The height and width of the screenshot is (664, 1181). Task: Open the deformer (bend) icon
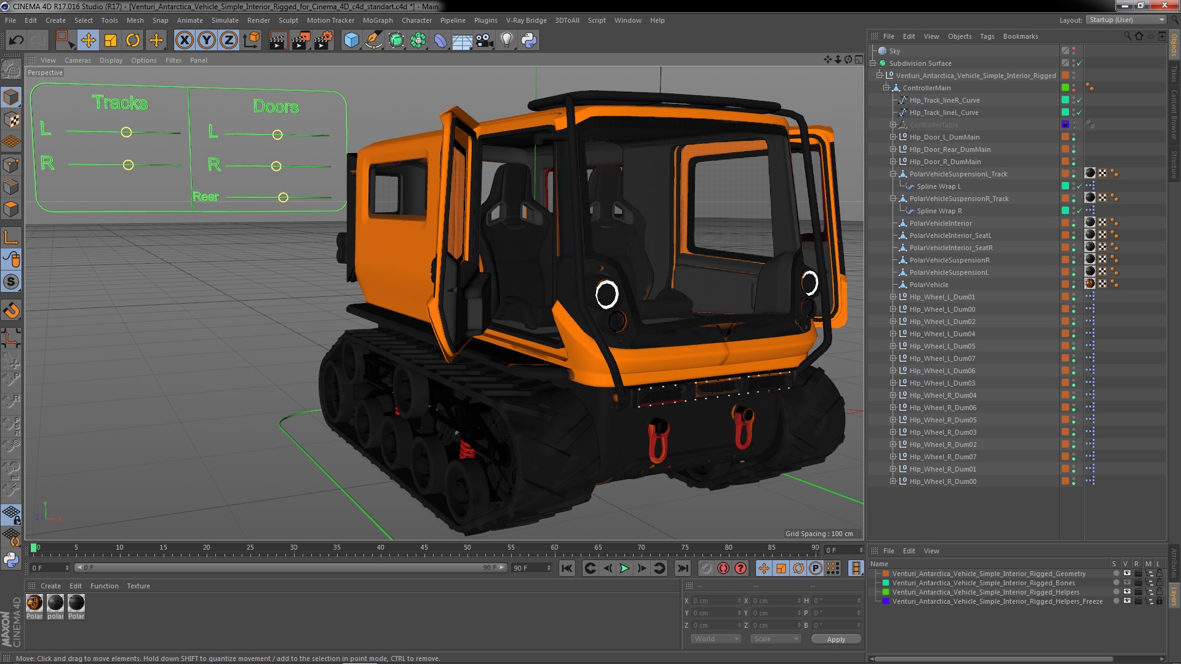click(440, 41)
